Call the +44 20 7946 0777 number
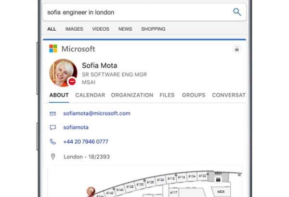 click(x=86, y=142)
